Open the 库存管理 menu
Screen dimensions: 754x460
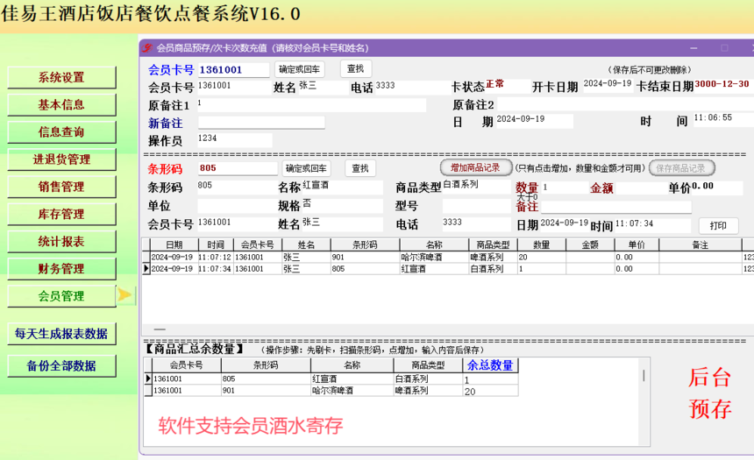[61, 214]
